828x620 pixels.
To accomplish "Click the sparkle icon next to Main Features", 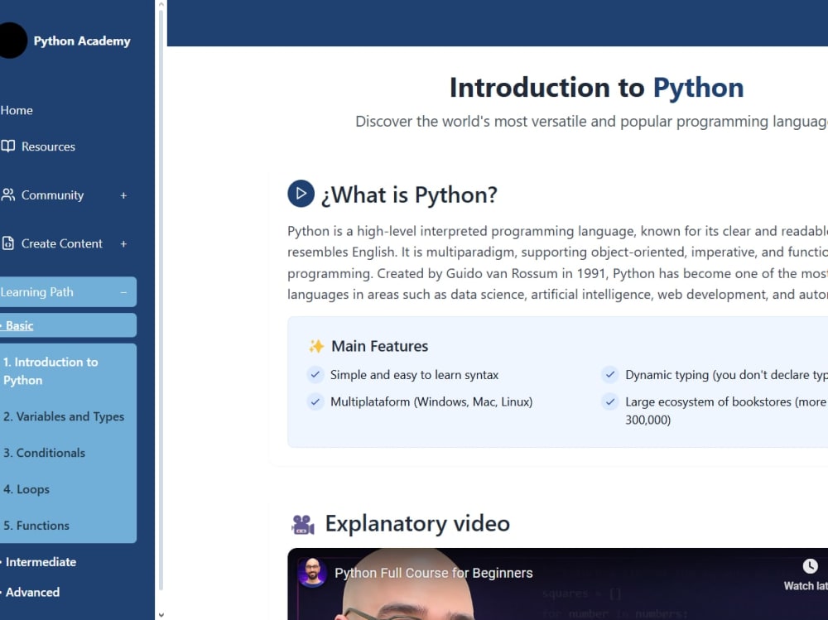I will click(x=316, y=347).
